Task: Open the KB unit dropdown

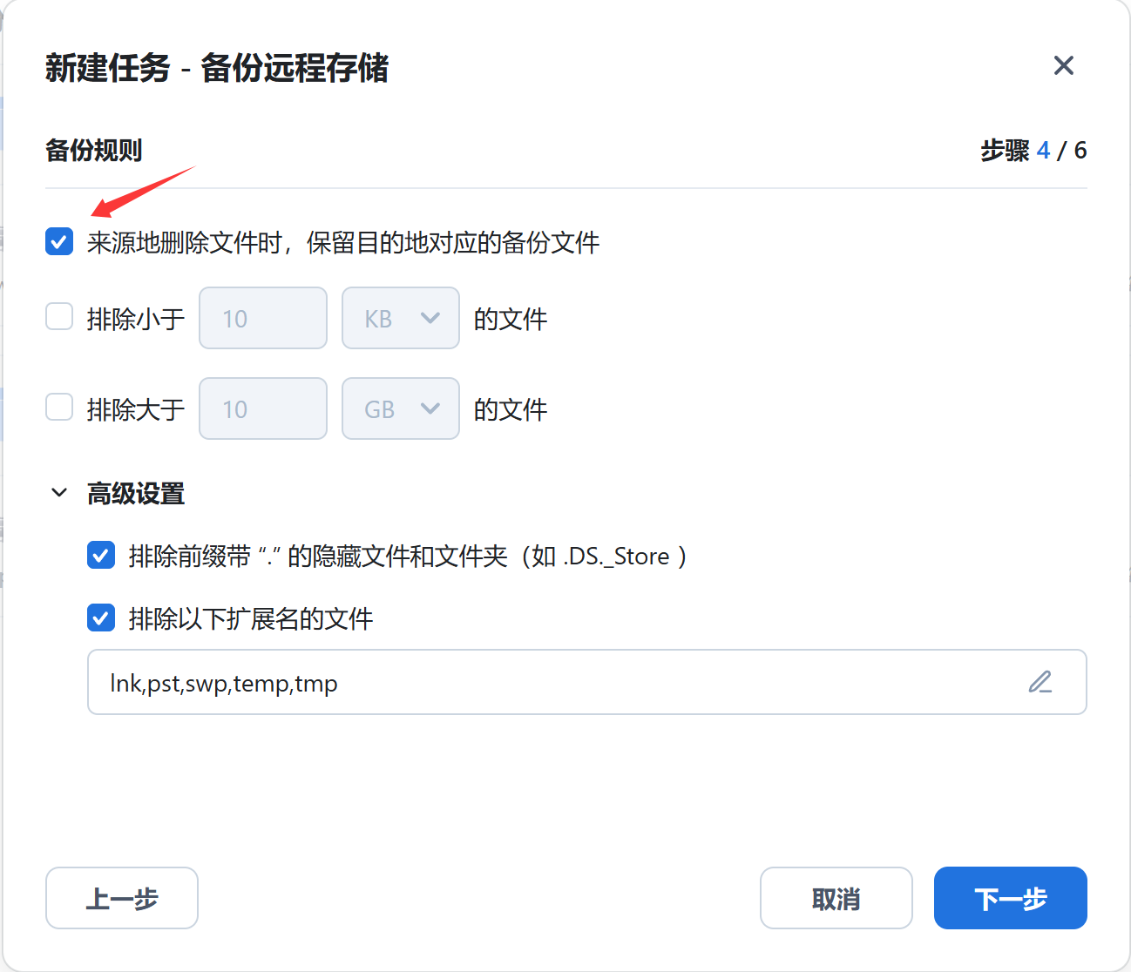Action: 401,318
